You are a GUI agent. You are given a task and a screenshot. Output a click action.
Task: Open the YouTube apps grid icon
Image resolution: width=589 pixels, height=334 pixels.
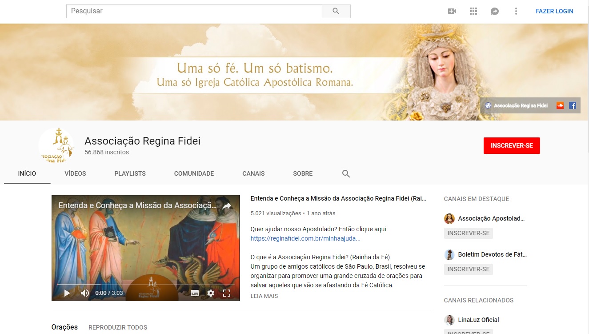pyautogui.click(x=473, y=11)
